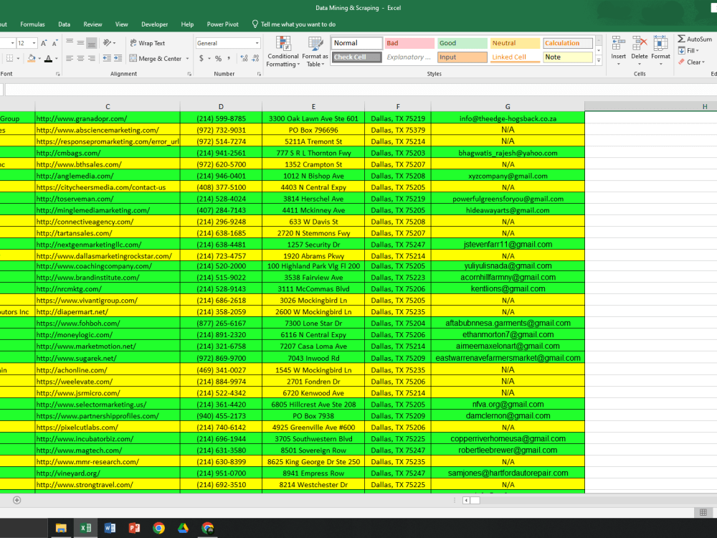The height and width of the screenshot is (538, 717).
Task: Apply the fill color paint bucket
Action: (31, 59)
